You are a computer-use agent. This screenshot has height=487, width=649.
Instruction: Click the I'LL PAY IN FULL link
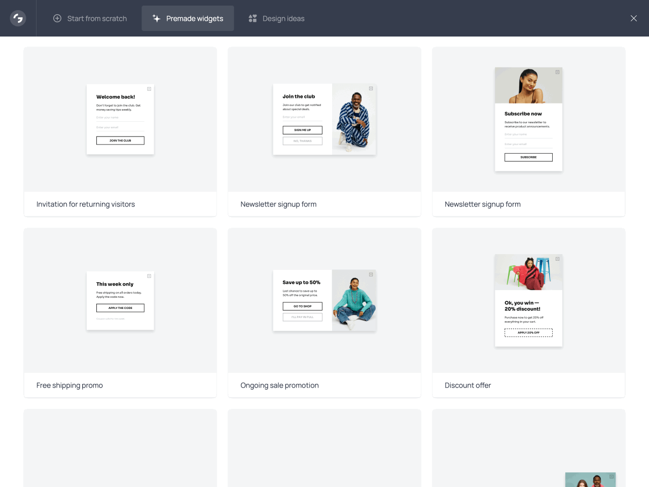click(x=302, y=317)
